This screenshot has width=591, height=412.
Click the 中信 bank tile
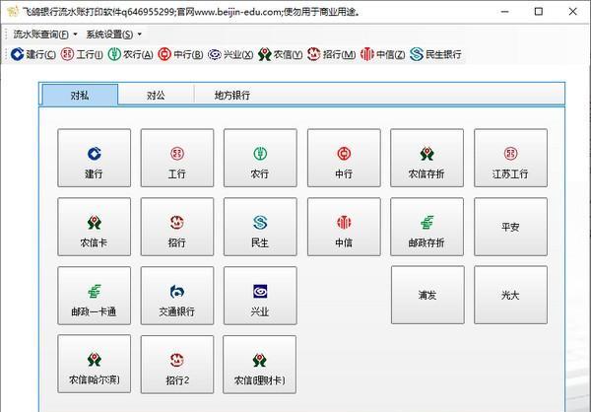click(344, 227)
